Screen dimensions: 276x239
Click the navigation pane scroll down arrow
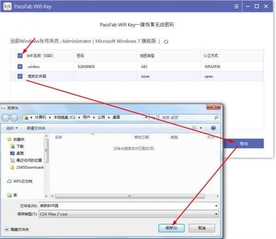click(46, 196)
